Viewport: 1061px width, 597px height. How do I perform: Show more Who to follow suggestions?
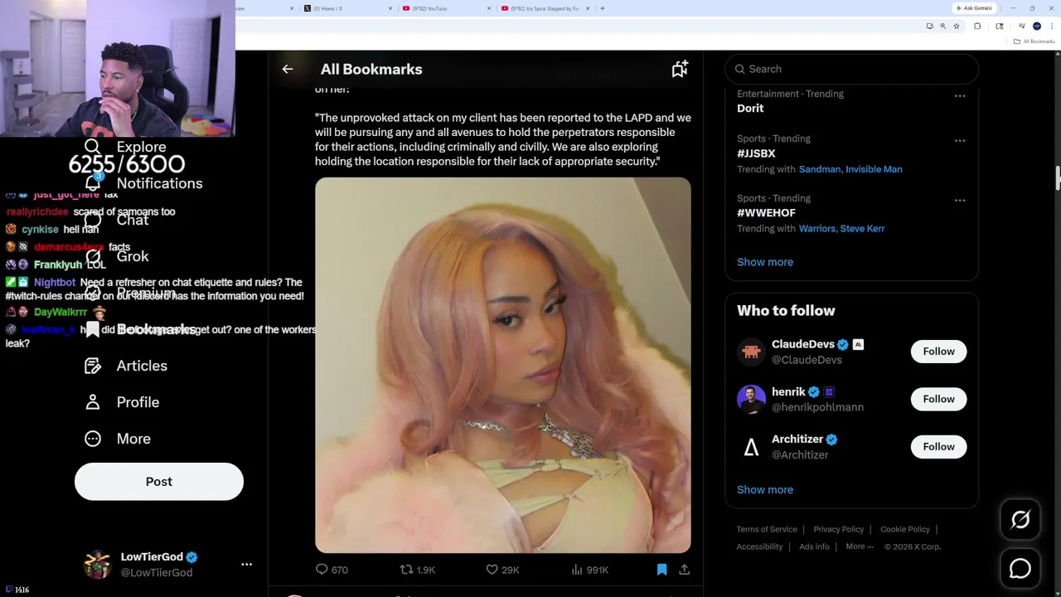(x=765, y=490)
